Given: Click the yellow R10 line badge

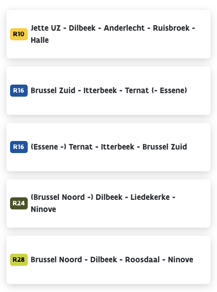Looking at the screenshot, I should click(19, 34).
